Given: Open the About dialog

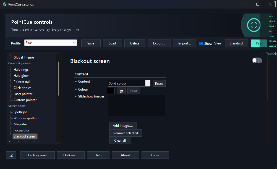Looking at the screenshot, I should 126,155.
